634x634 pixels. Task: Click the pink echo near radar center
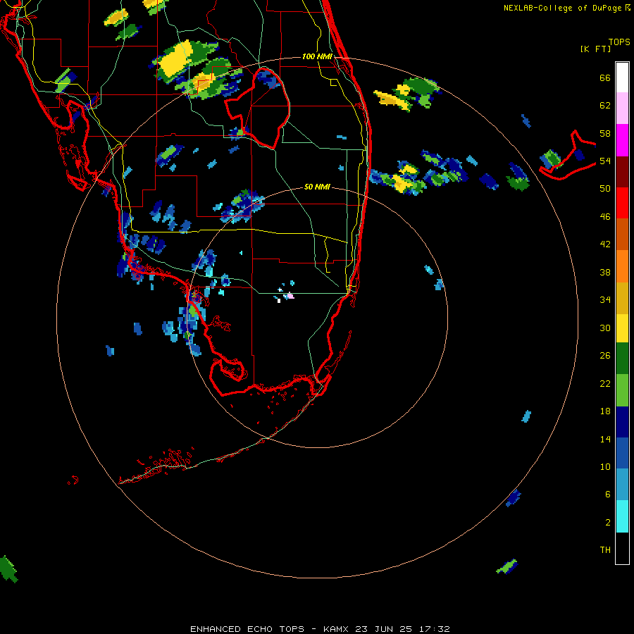click(x=290, y=296)
